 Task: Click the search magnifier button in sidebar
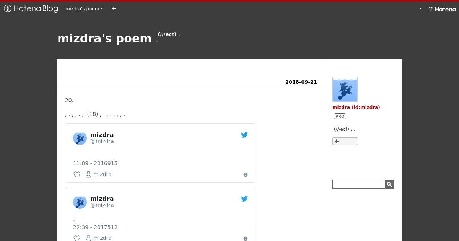[389, 184]
